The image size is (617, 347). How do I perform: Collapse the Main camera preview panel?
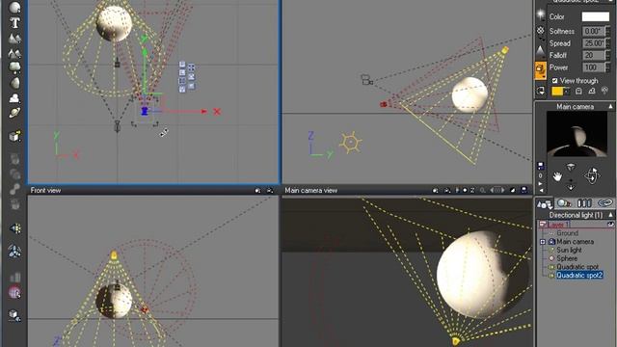[610, 107]
